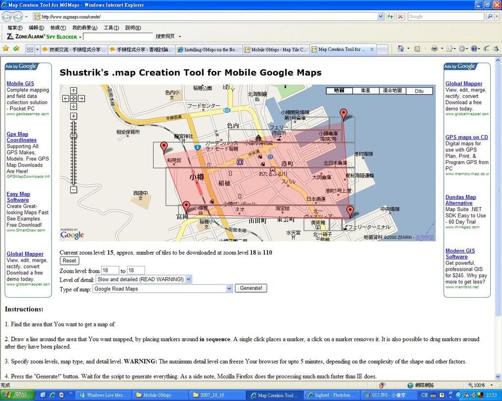Click the browser refresh icon
Image resolution: width=502 pixels, height=401 pixels.
(390, 16)
